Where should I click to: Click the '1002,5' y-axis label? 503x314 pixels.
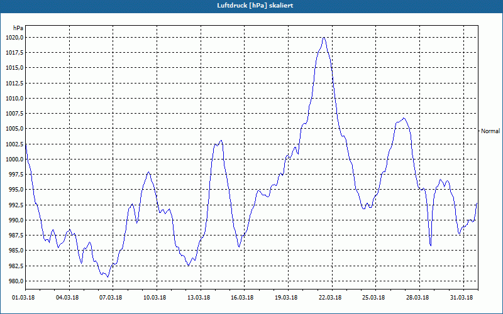(14, 144)
